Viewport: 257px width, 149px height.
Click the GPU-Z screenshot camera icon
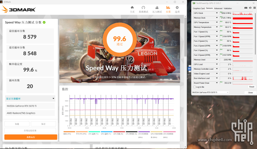click(246, 8)
